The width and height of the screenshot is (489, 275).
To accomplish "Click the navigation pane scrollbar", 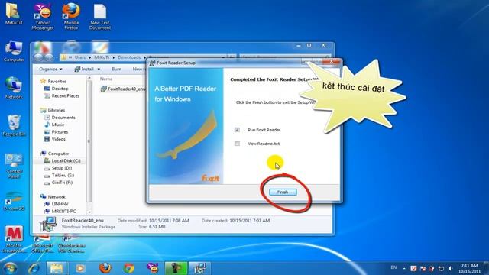I will pyautogui.click(x=89, y=142).
